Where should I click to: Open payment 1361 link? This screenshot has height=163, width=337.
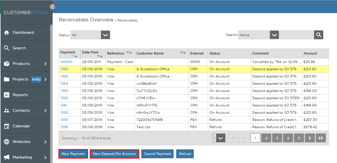tap(64, 105)
